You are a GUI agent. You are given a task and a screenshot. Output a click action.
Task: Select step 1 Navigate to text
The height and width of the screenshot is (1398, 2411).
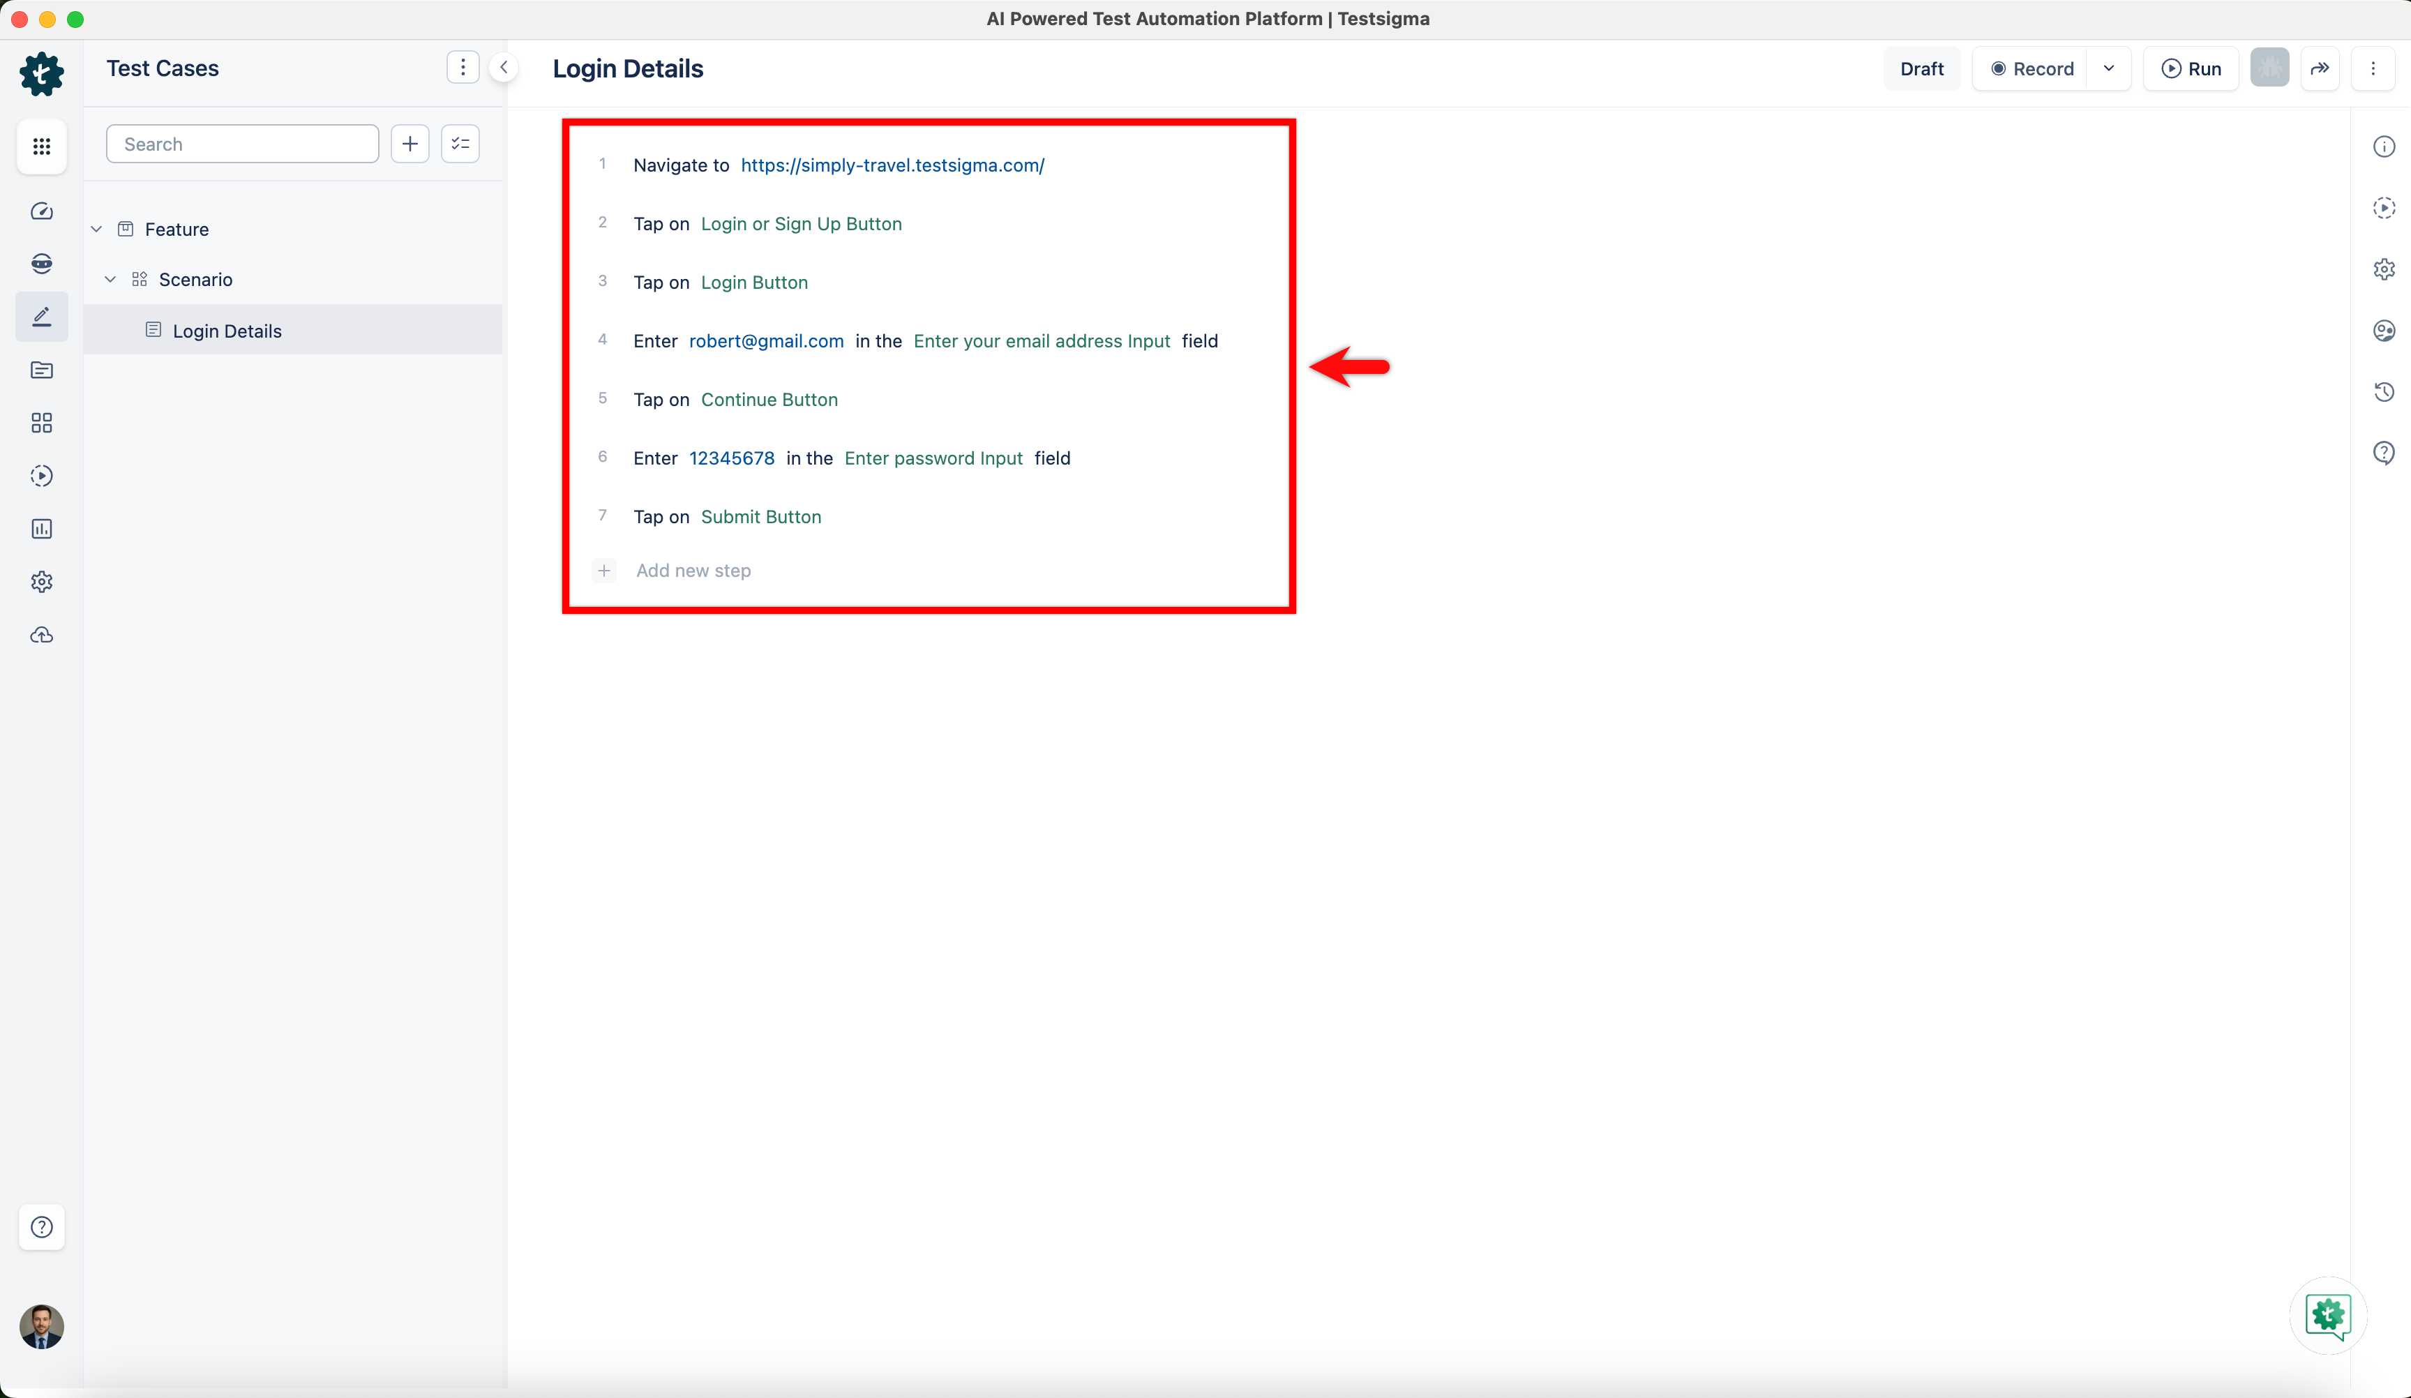click(x=681, y=165)
